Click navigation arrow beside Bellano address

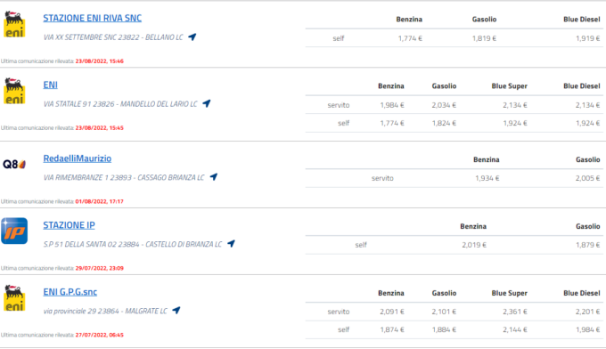pyautogui.click(x=192, y=37)
